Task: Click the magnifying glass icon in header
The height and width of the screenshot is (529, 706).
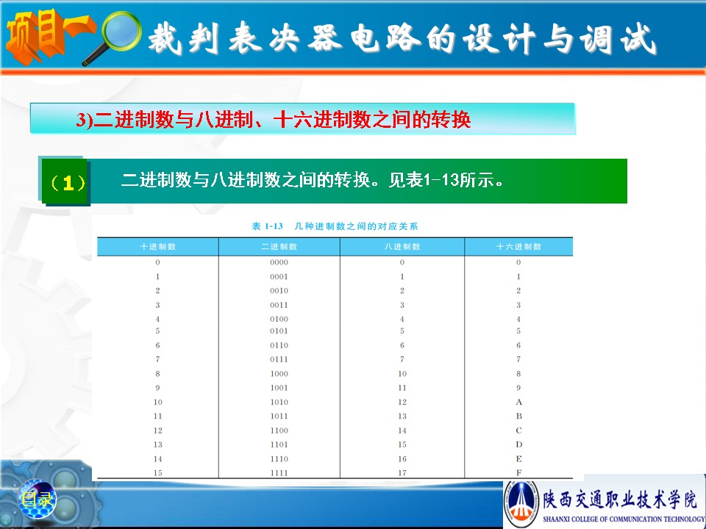Action: click(113, 35)
